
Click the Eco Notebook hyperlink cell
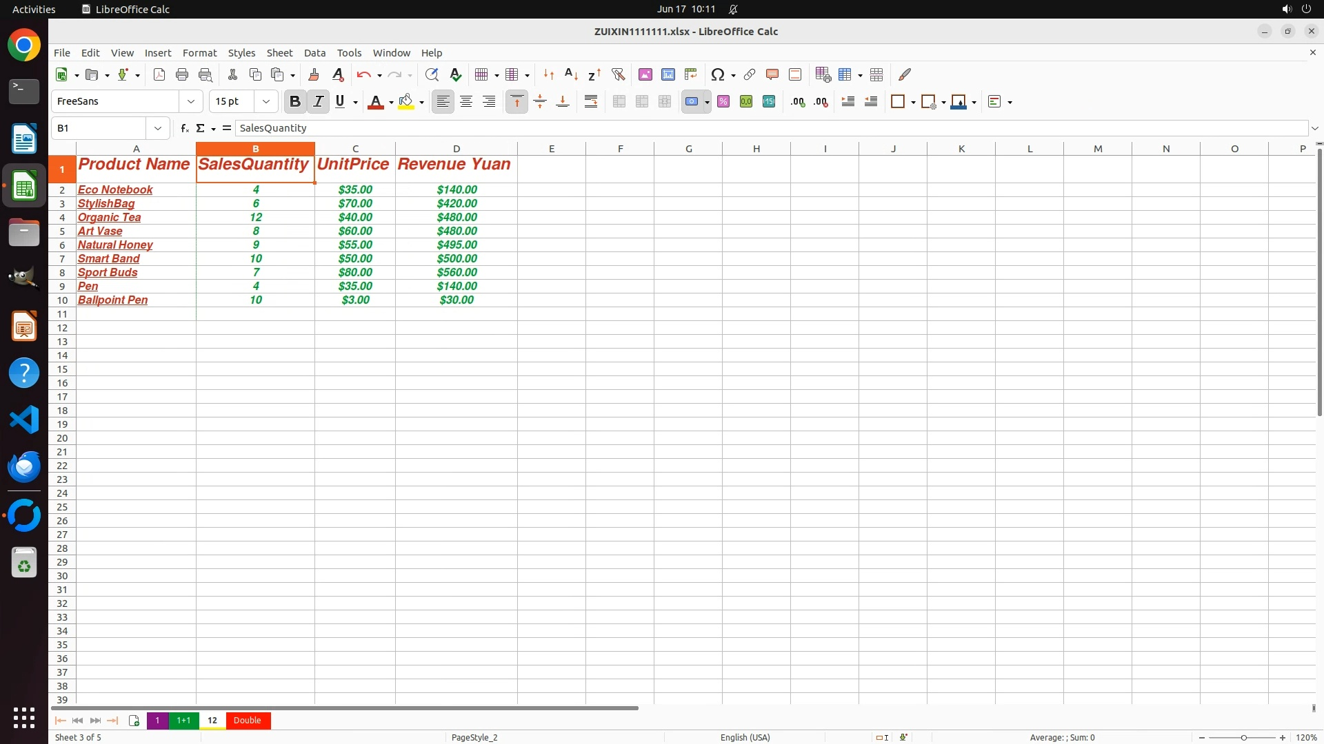(115, 189)
